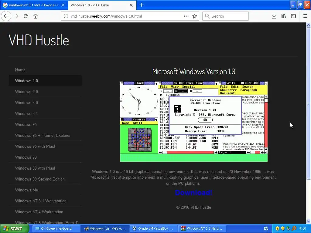Open the Windows 98 page

pos(26,157)
